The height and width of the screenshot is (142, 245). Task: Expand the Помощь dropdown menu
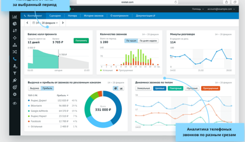pyautogui.click(x=198, y=9)
